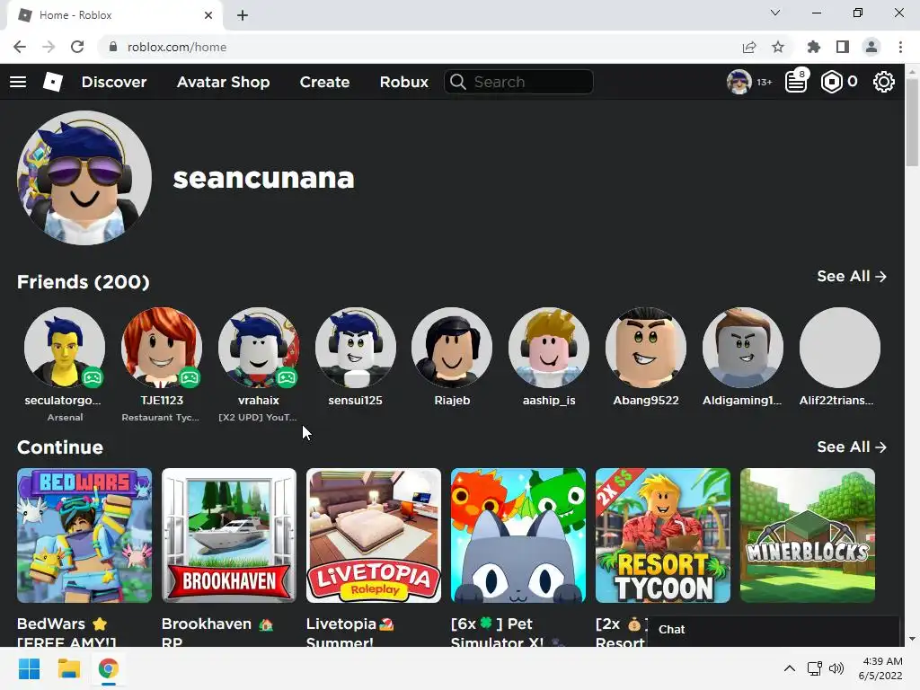Open friend Aldigaming1 avatar
Viewport: 920px width, 690px height.
(743, 348)
